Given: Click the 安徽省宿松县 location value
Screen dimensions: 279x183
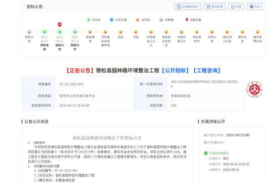Looking at the screenshot, I should 181,96.
